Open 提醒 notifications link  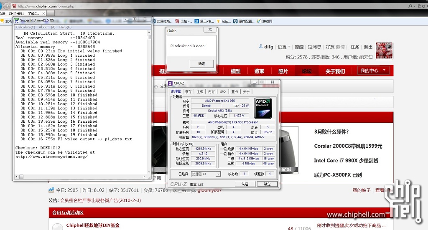pyautogui.click(x=299, y=47)
